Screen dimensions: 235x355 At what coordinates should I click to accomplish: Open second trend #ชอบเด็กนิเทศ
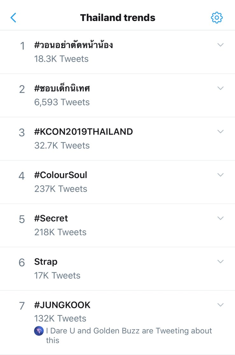(62, 88)
